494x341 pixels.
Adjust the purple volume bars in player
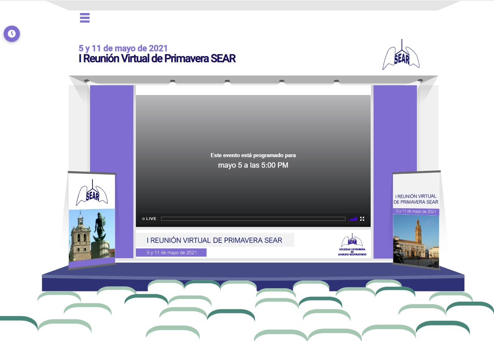pos(353,219)
